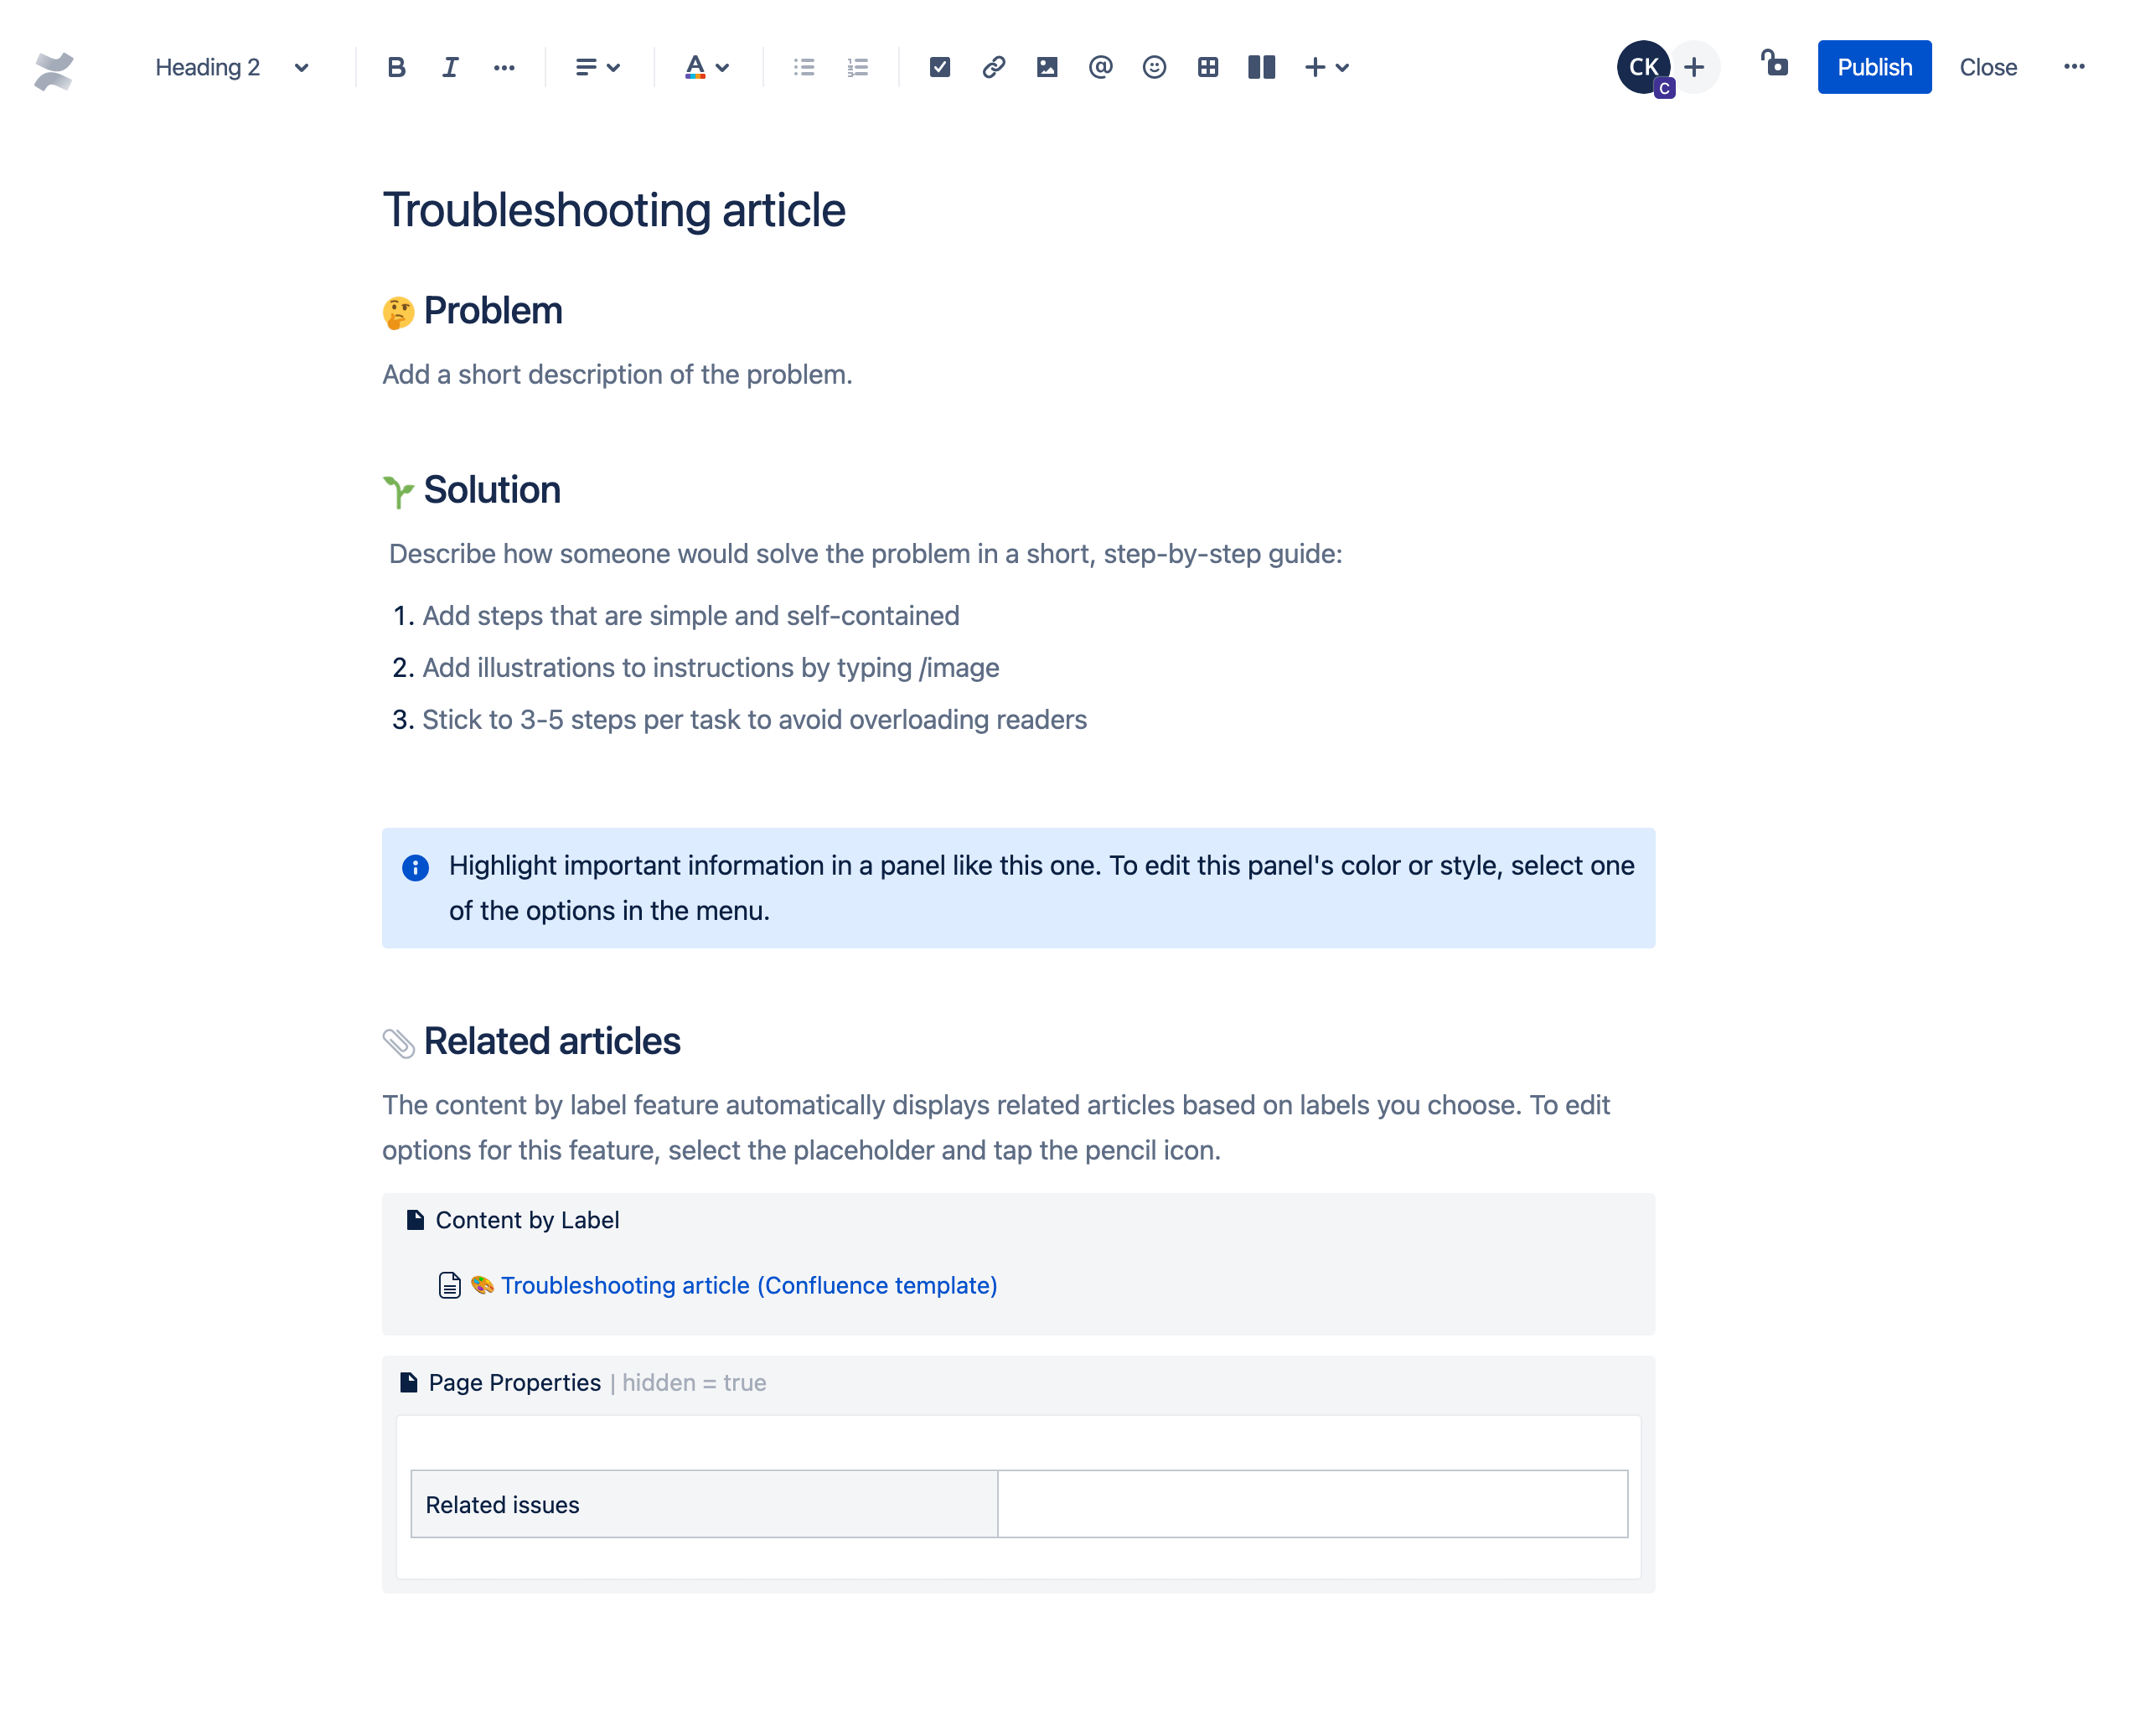This screenshot has height=1736, width=2145.
Task: Click the Mention user icon
Action: click(x=1098, y=67)
